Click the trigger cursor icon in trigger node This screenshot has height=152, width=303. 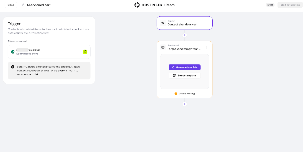[163, 23]
